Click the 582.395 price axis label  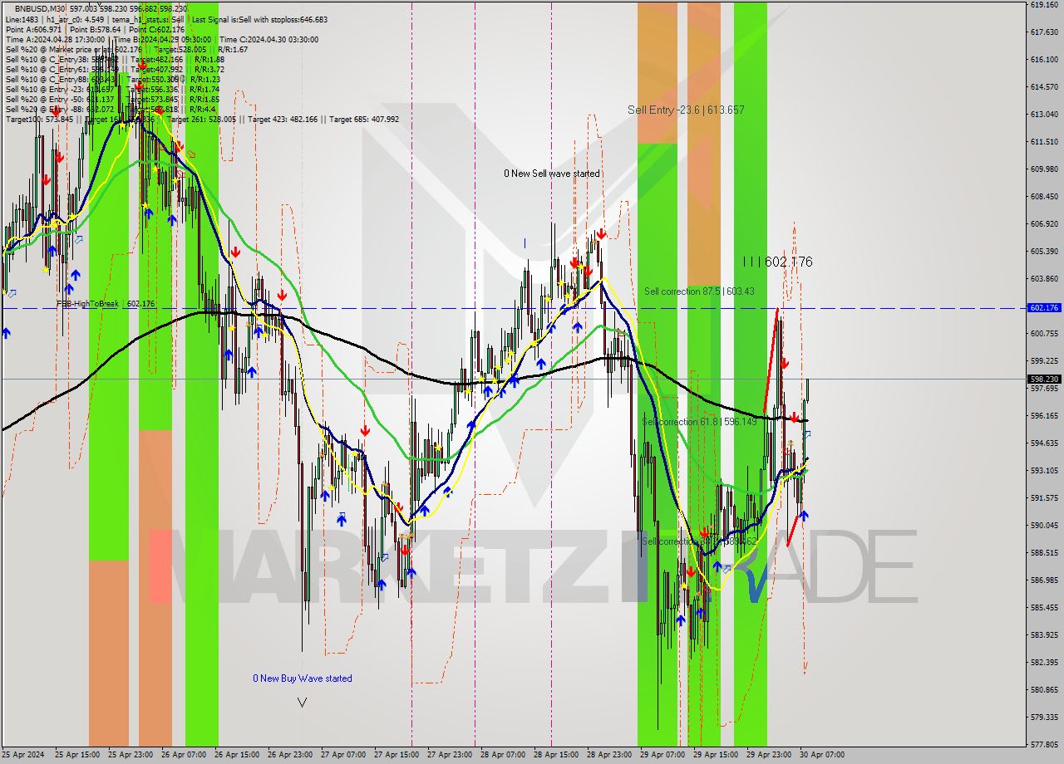coord(1044,662)
